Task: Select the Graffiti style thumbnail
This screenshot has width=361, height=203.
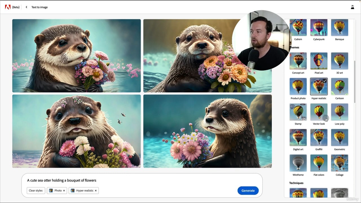Action: [319, 138]
